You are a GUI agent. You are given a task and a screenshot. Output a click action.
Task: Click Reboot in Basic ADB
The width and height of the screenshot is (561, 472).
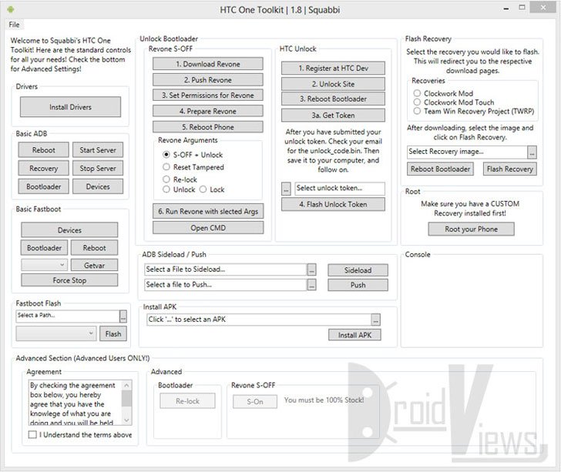pos(44,150)
